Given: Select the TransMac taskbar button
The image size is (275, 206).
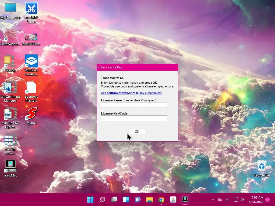Looking at the screenshot, I should coord(185,200).
